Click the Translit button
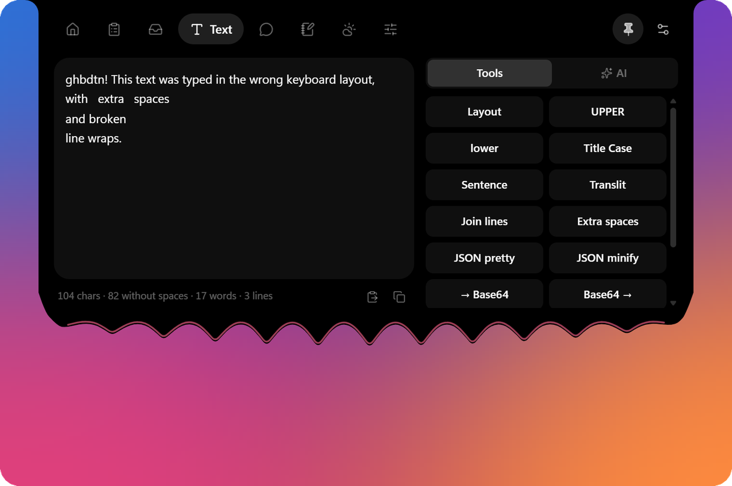The width and height of the screenshot is (732, 486). click(607, 185)
